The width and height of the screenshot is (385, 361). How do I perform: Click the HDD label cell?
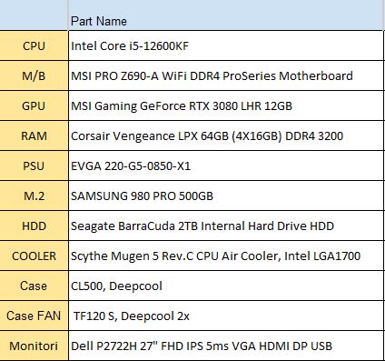tap(34, 226)
